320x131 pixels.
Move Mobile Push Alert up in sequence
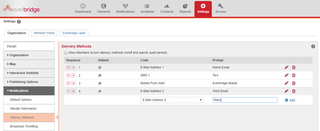[73, 83]
